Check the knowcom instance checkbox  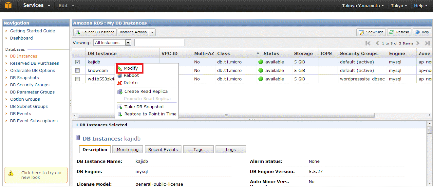point(77,70)
